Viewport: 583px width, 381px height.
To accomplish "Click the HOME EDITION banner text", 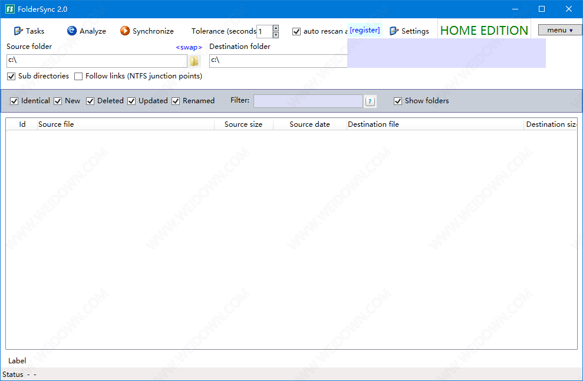I will pos(484,31).
